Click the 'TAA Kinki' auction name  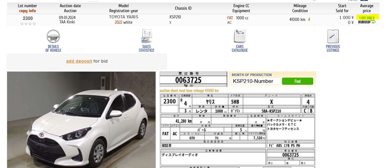[67, 22]
